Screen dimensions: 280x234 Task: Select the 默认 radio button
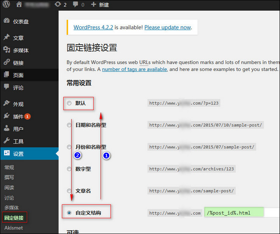point(69,103)
